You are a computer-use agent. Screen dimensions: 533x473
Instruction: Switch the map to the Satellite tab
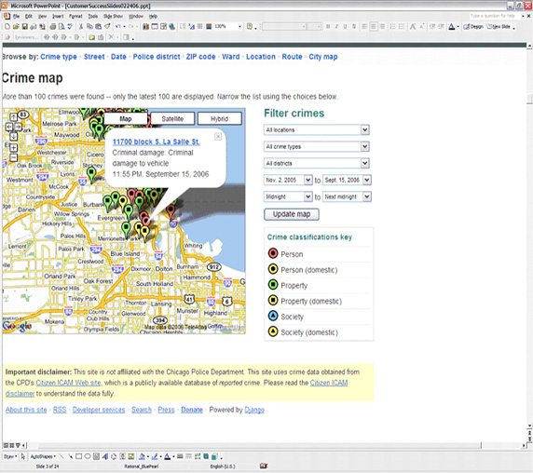172,119
